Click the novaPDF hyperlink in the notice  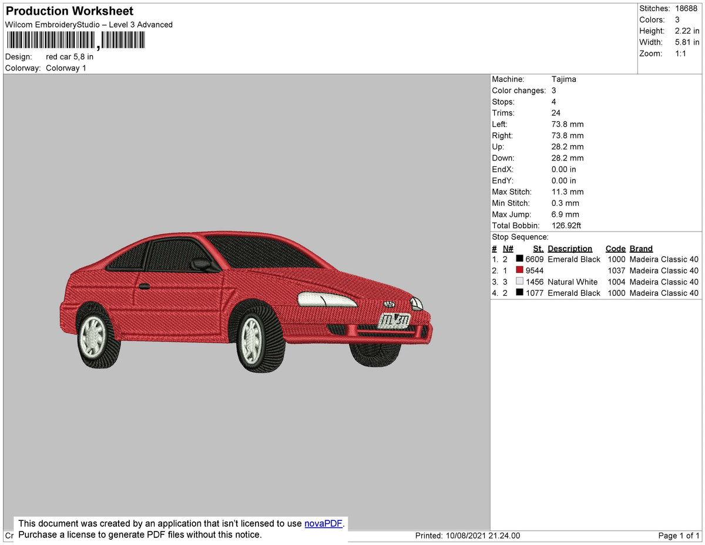[x=323, y=523]
